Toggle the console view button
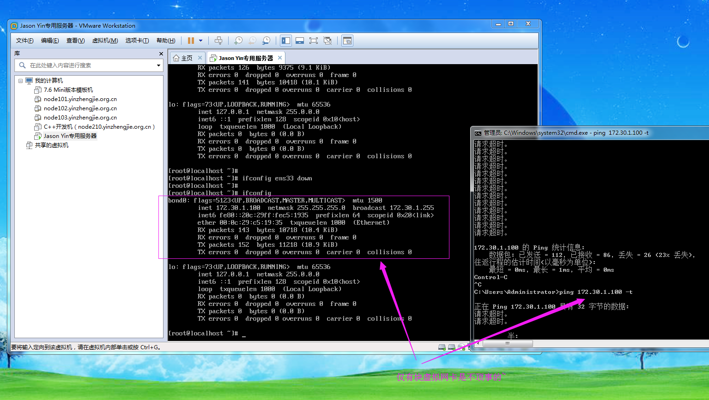This screenshot has width=709, height=400. (x=347, y=41)
